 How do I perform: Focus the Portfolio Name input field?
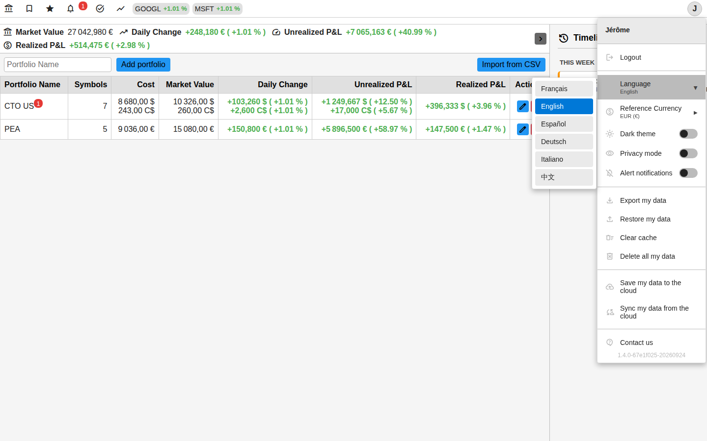pyautogui.click(x=58, y=65)
